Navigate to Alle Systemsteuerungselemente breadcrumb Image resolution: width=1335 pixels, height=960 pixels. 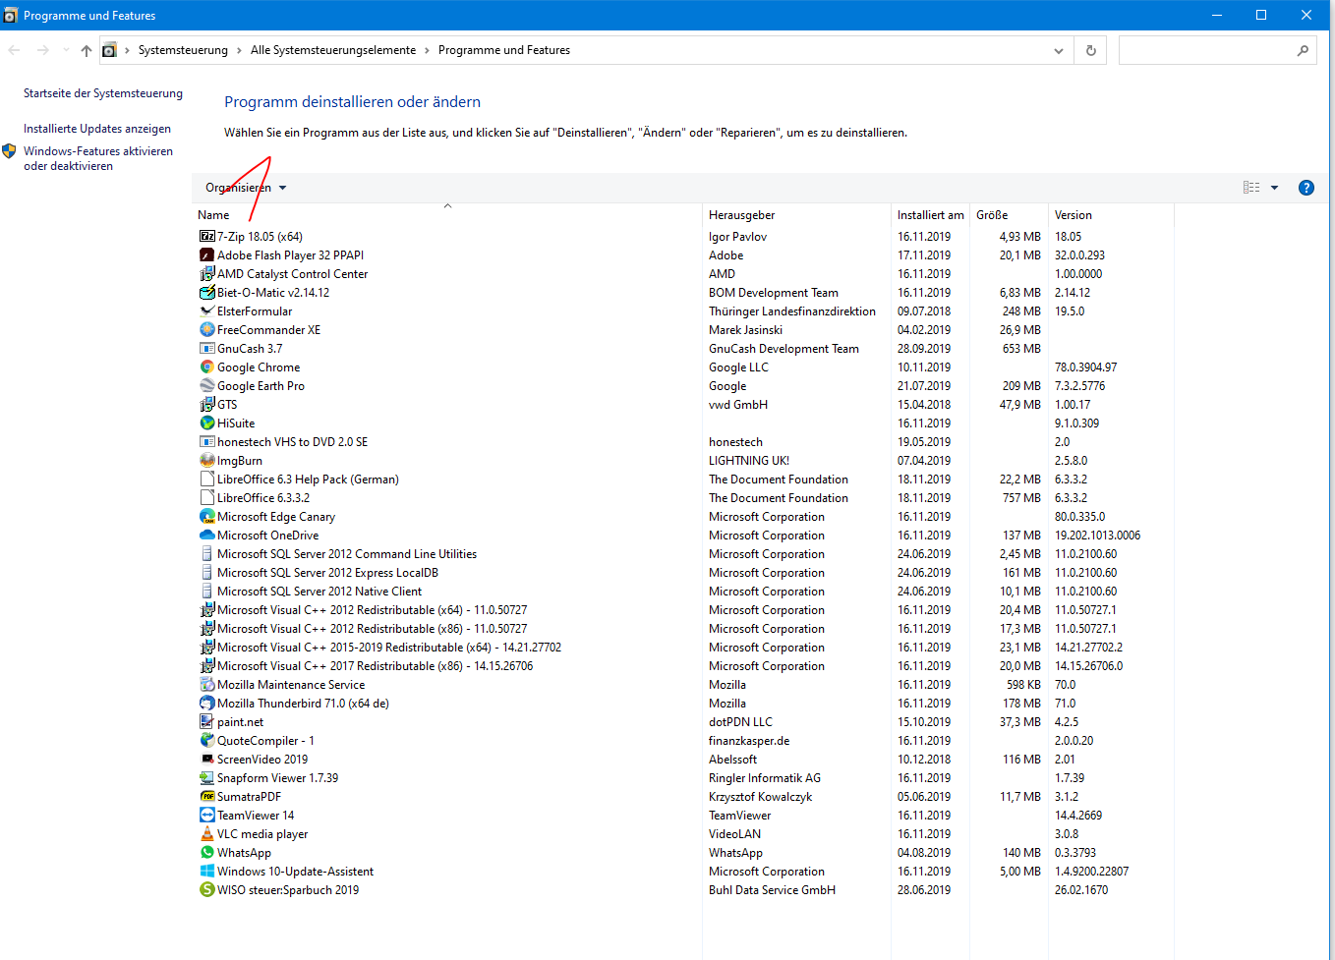tap(333, 50)
